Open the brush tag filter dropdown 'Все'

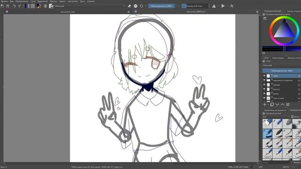(x=276, y=117)
